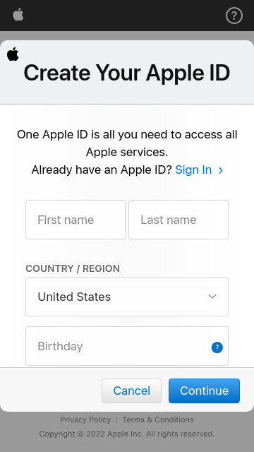Viewport: 254px width, 452px height.
Task: Click the 'One Apple ID is all you need' text
Action: (127, 143)
